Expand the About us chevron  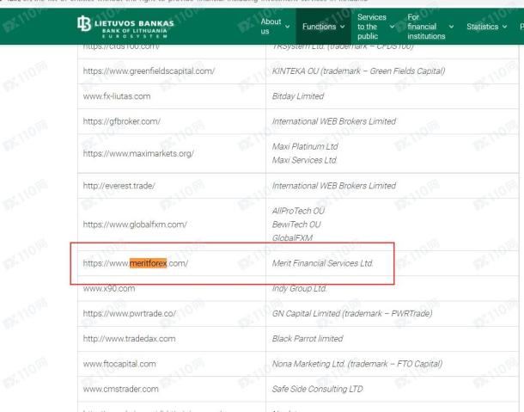click(x=287, y=27)
